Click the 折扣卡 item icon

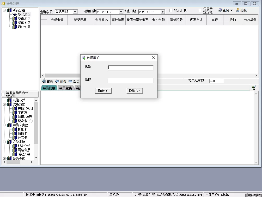[15, 129]
